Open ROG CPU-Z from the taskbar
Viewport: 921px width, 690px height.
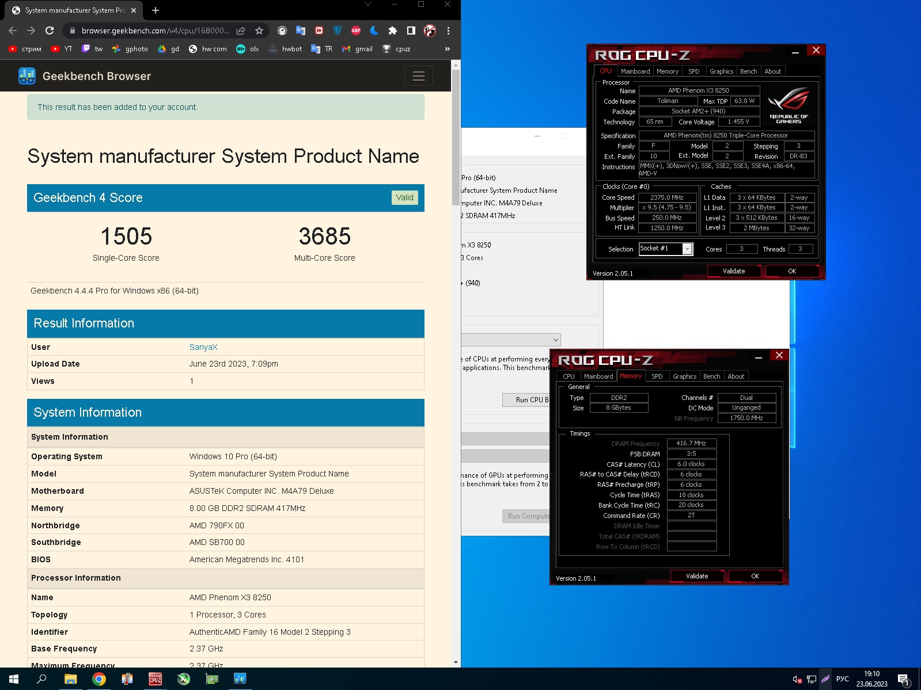(x=156, y=679)
